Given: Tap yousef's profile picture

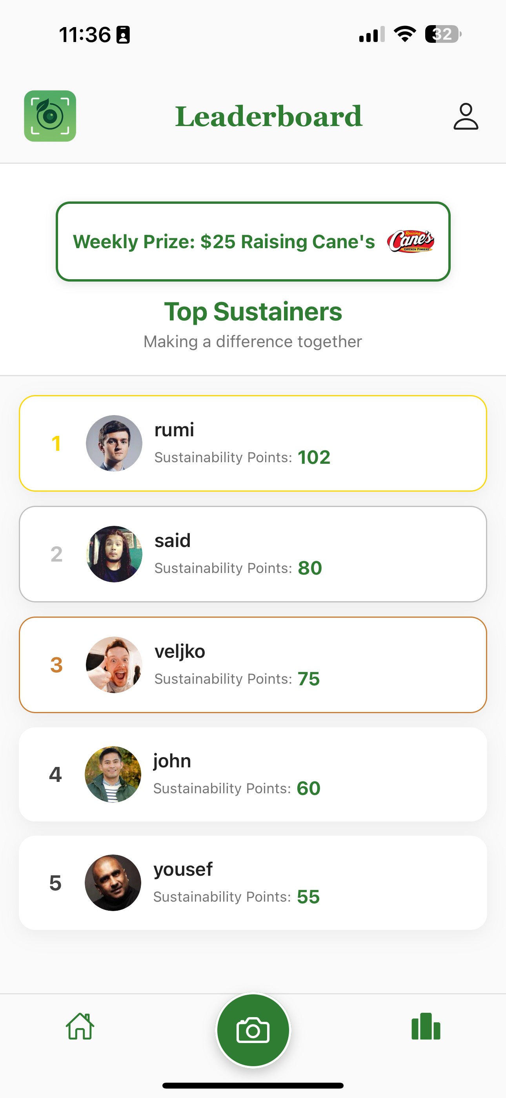Looking at the screenshot, I should pos(113,883).
